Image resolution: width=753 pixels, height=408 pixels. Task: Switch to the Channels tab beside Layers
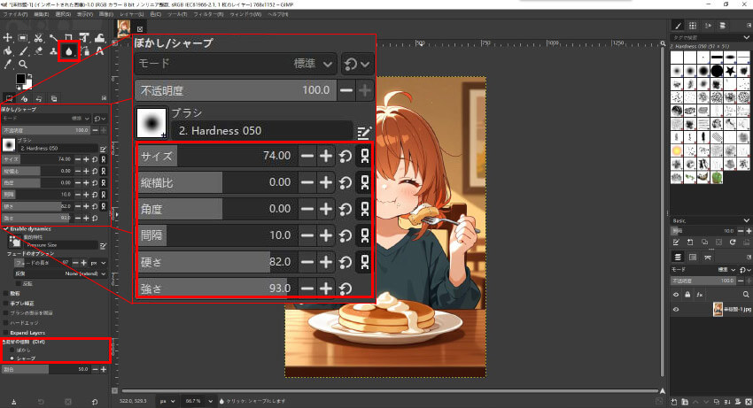click(x=693, y=258)
